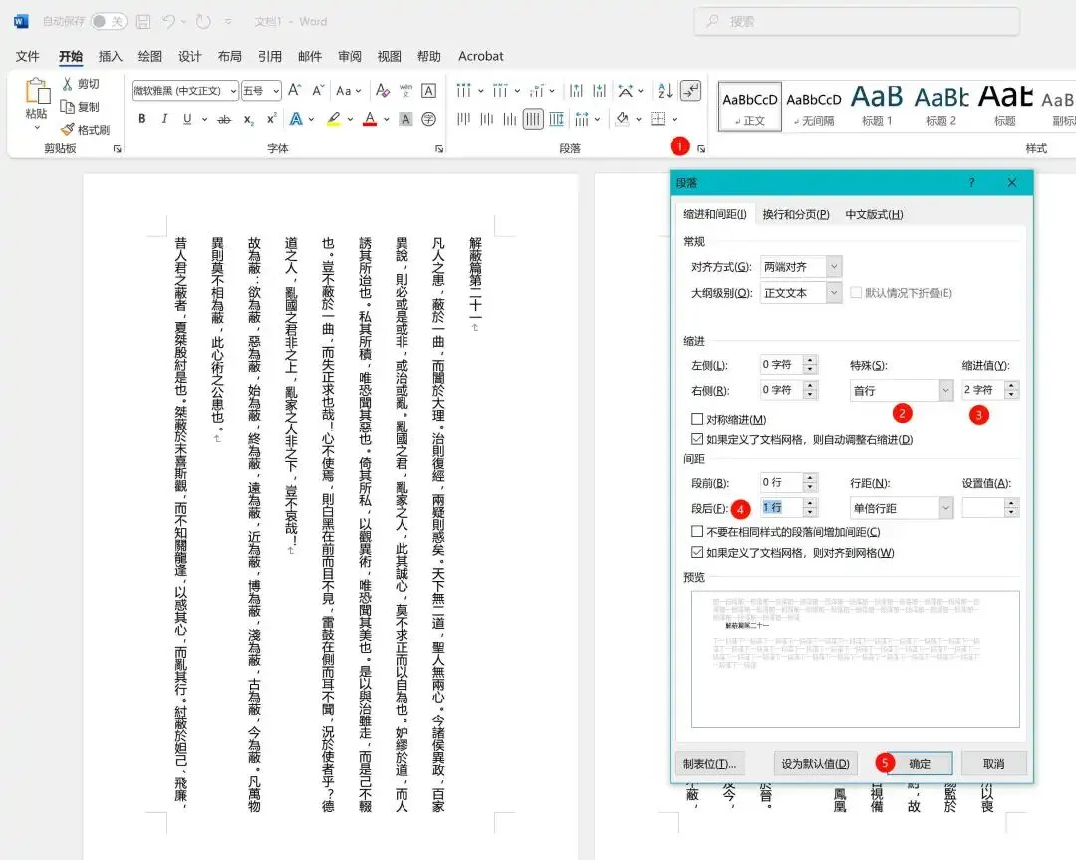
Task: Switch to the 换行和分页 dialog tab
Action: tap(796, 215)
